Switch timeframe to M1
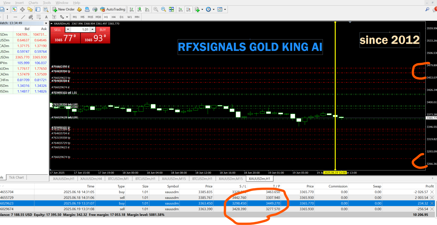The image size is (437, 225). click(75, 17)
